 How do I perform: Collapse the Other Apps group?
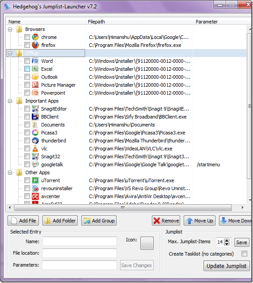(10, 172)
